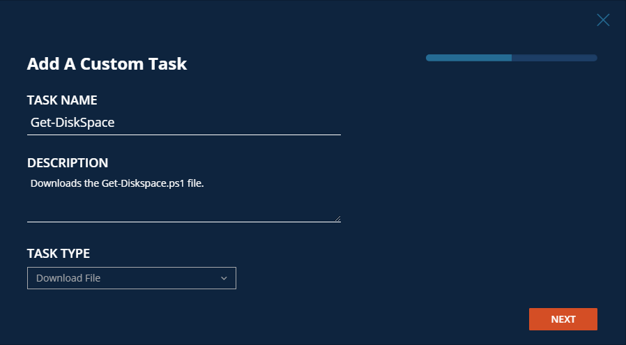Click the DESCRIPTION label

click(x=68, y=163)
